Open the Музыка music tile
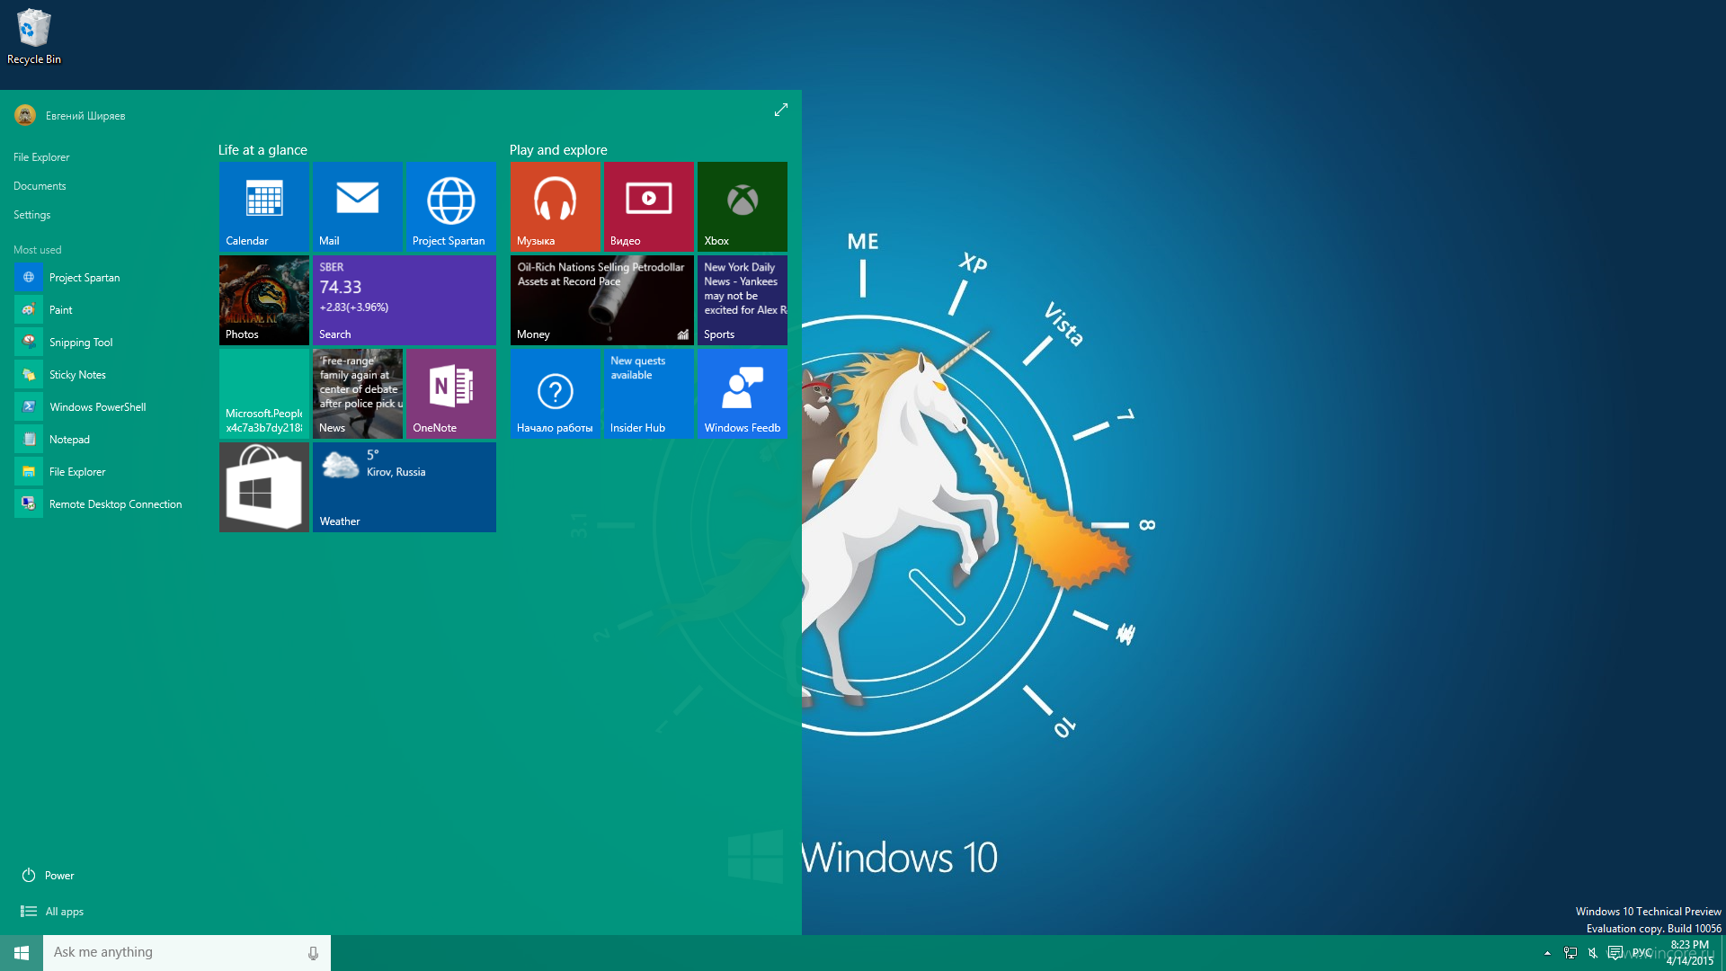Viewport: 1726px width, 971px height. (555, 207)
